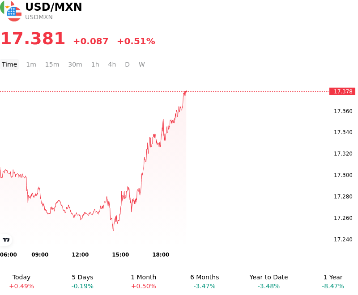The height and width of the screenshot is (295, 358).
Task: Click the USD/MXN currency flag icon
Action: point(11,11)
